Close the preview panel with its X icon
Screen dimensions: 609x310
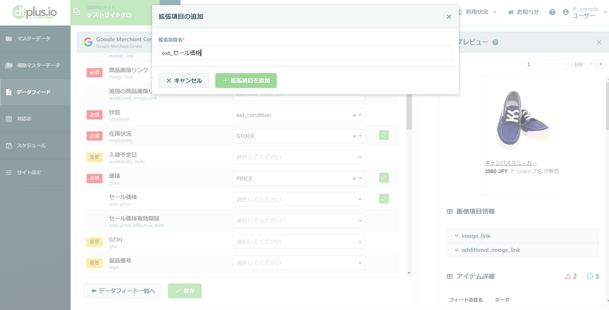[x=599, y=43]
